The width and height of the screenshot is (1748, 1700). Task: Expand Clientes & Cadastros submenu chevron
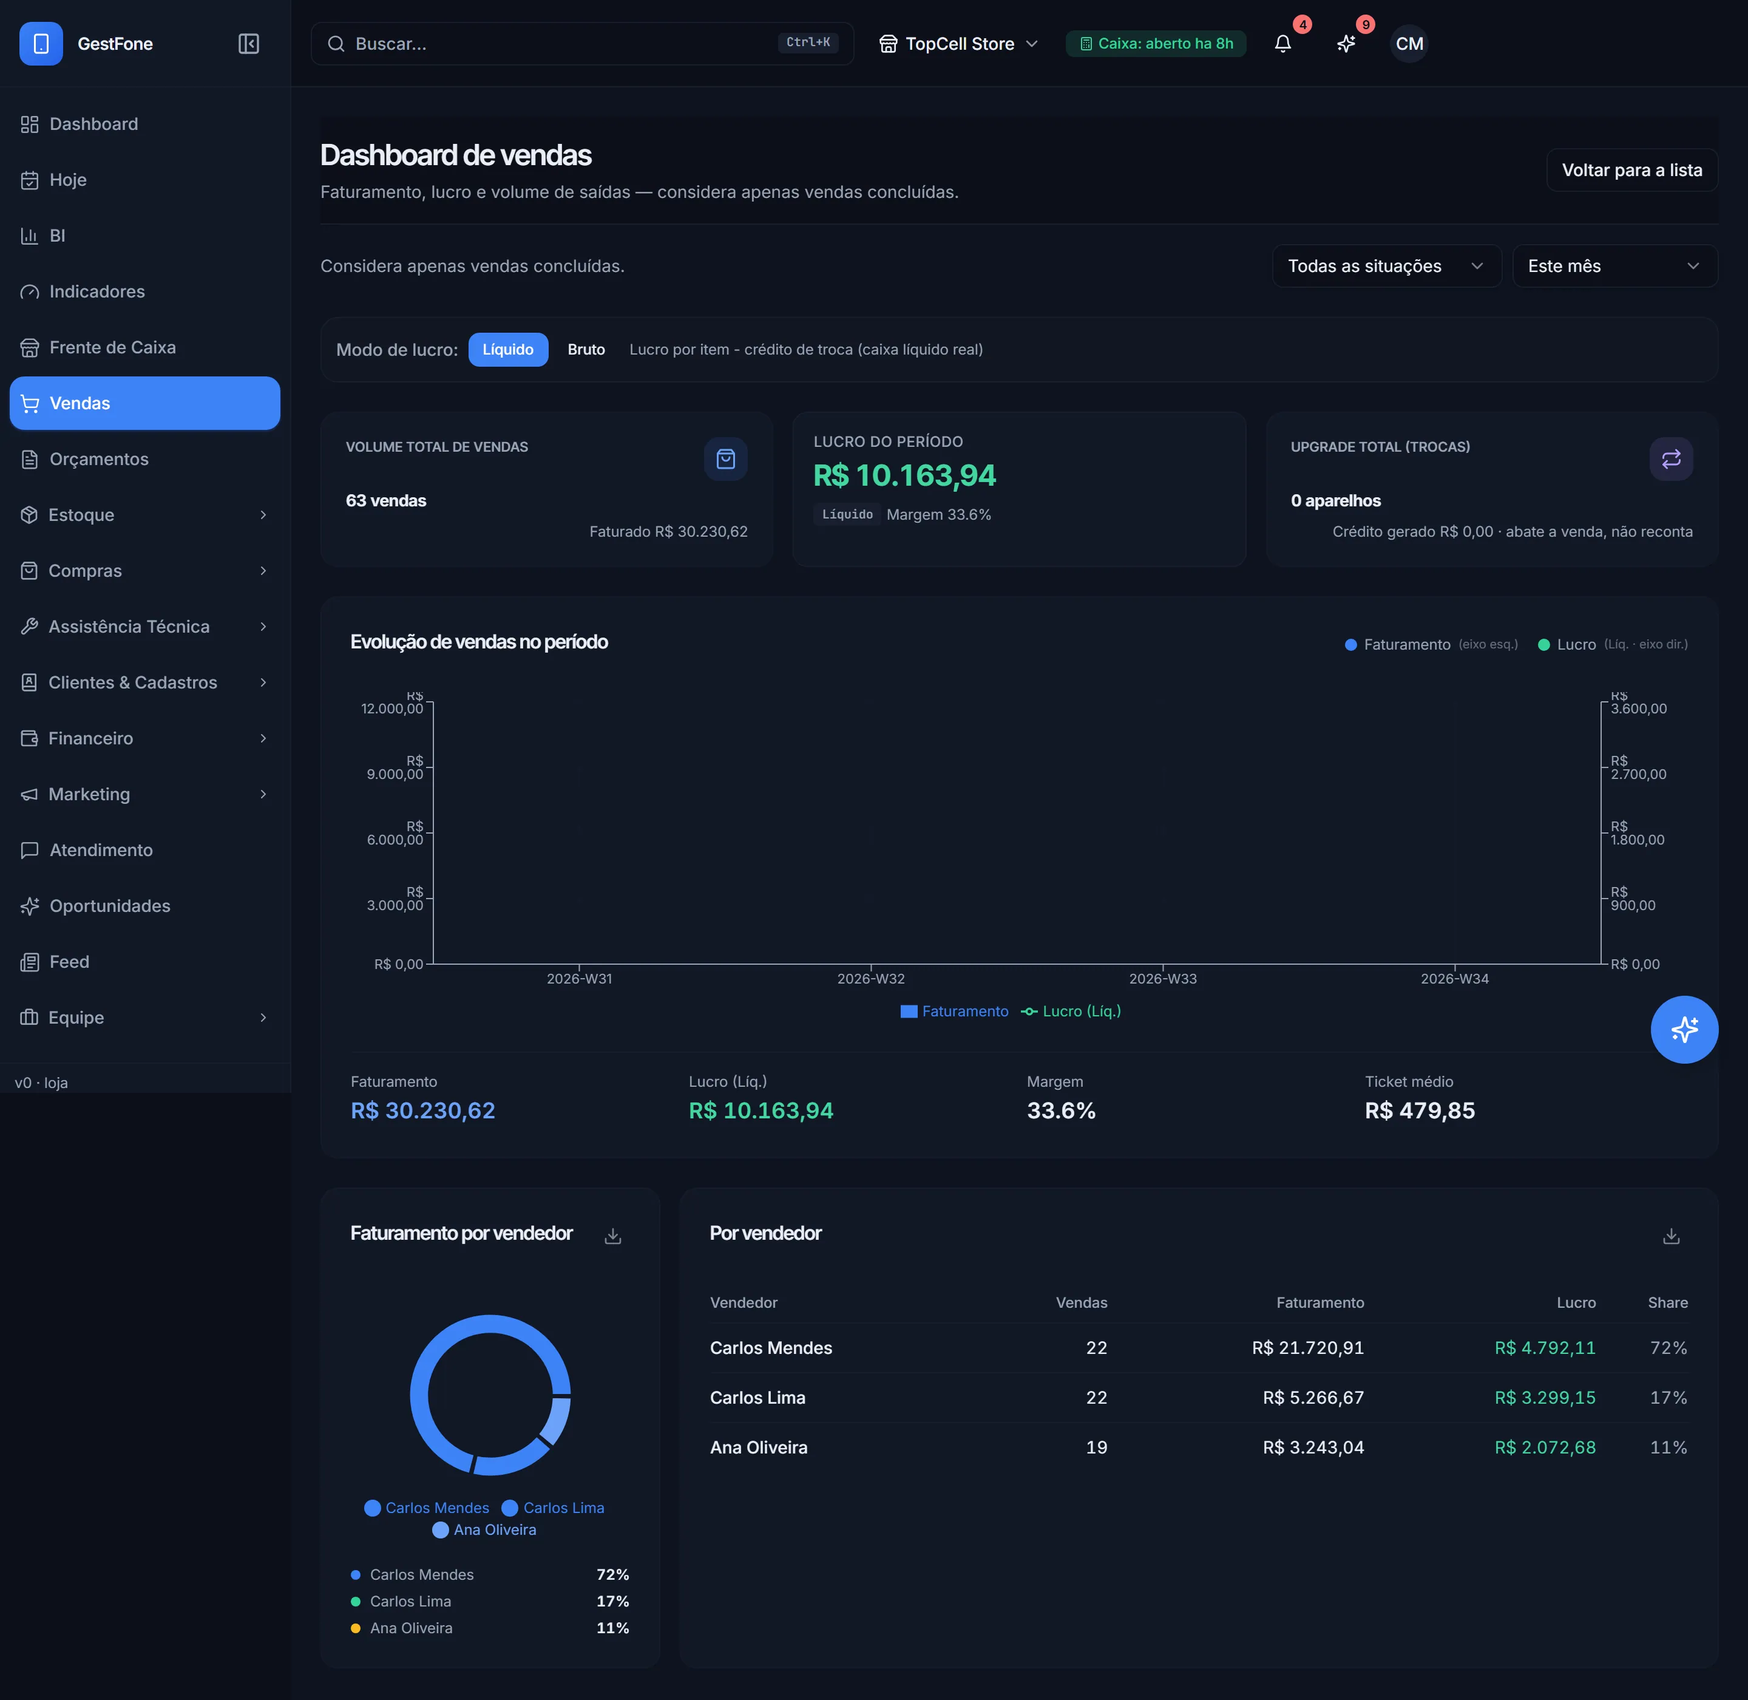point(263,683)
